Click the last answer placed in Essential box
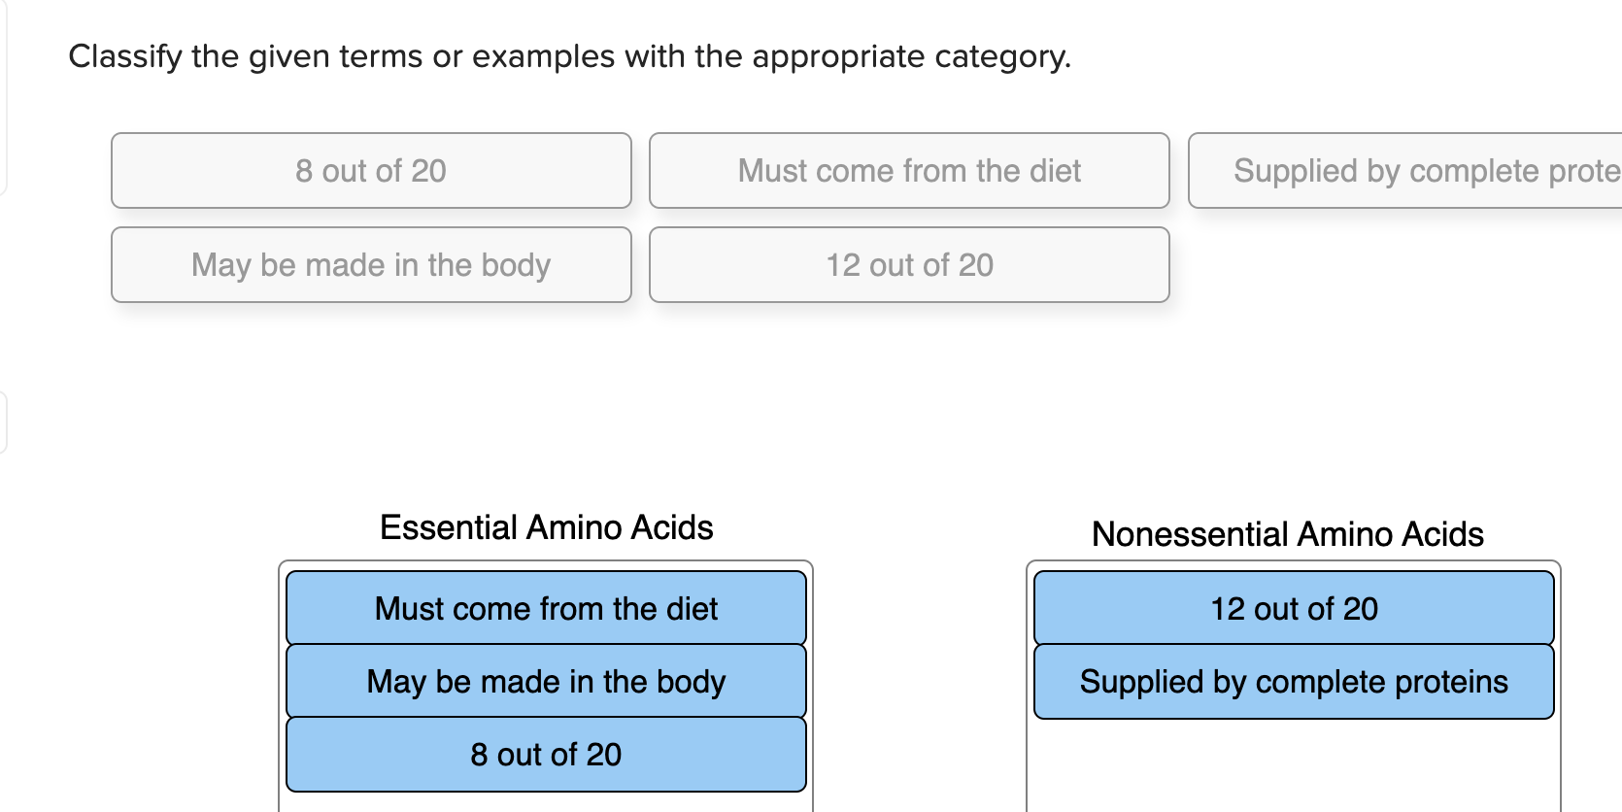The height and width of the screenshot is (812, 1622). pyautogui.click(x=546, y=754)
